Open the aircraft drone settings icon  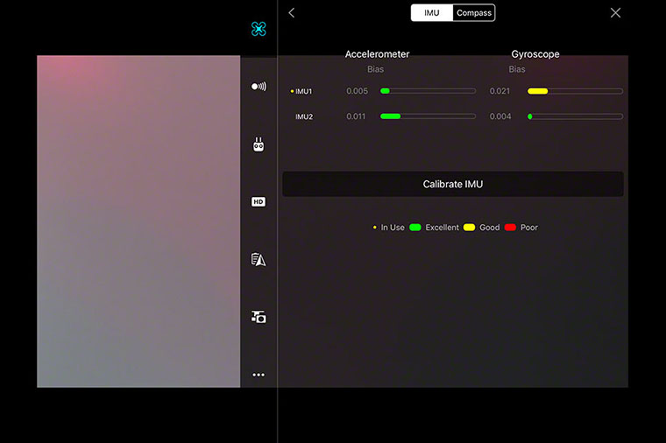pos(259,29)
